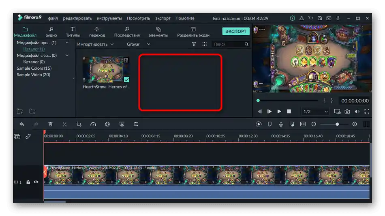Click the timeline zoom slider handle

click(337, 124)
